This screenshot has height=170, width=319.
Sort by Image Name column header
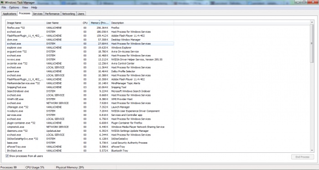(26, 23)
